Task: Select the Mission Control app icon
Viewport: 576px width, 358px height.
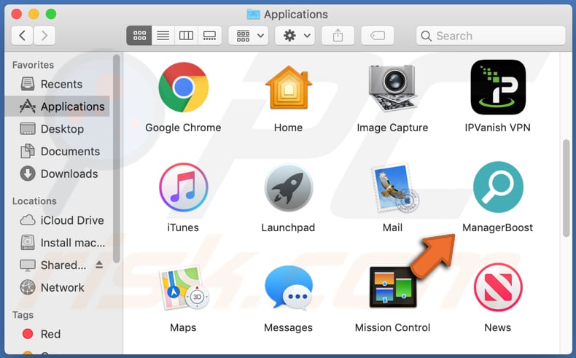Action: (393, 287)
